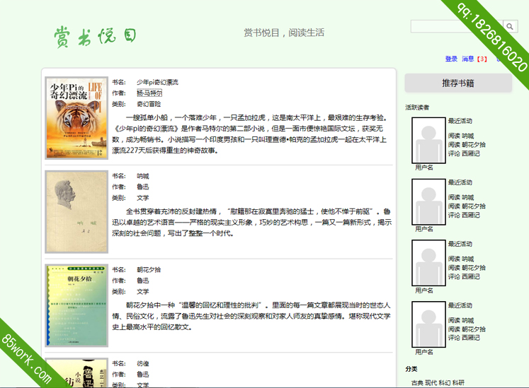The image size is (529, 388).
Task: Click the 赏书悦目 site logo
Action: pos(95,36)
